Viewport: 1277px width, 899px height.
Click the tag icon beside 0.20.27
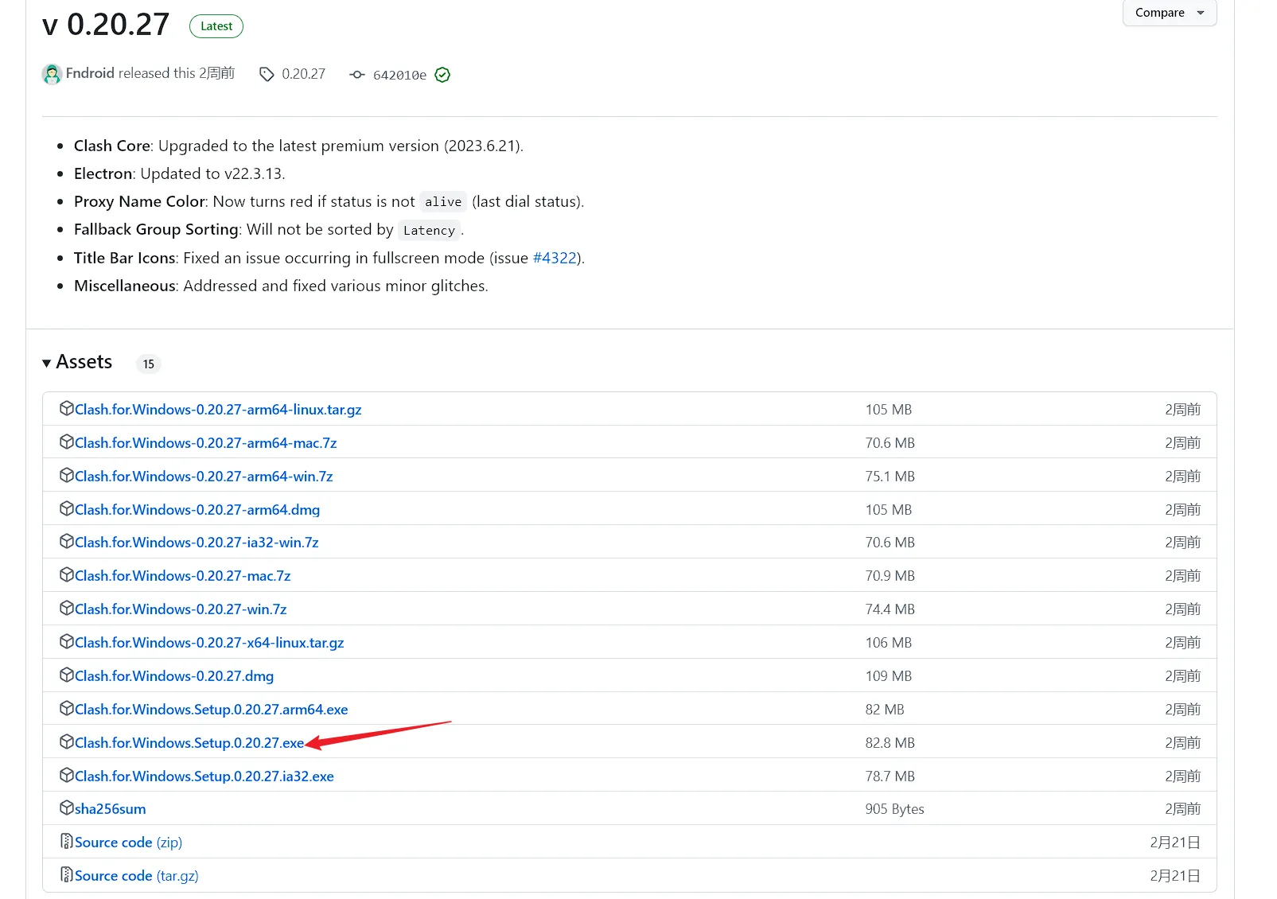tap(267, 74)
